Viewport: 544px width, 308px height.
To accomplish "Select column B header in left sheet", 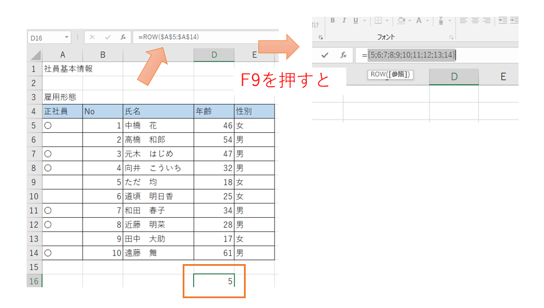I will tap(103, 55).
